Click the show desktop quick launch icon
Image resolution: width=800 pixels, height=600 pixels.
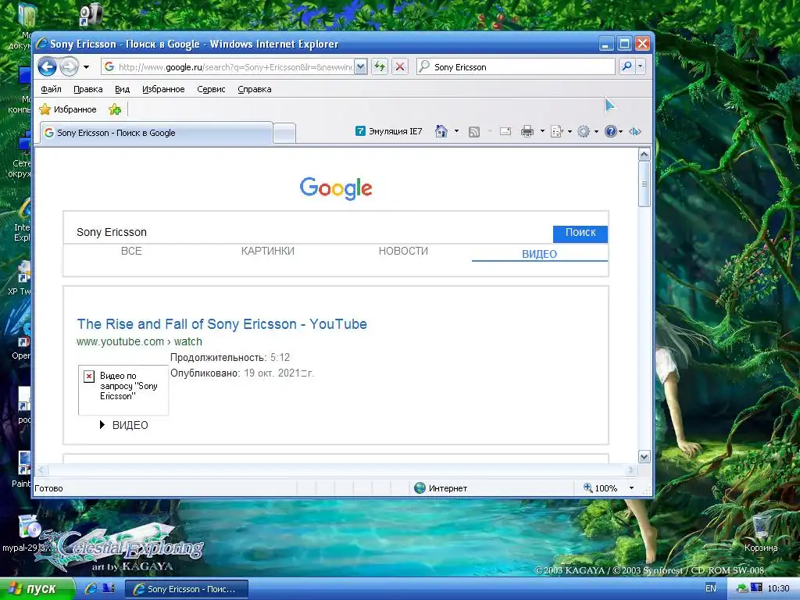109,588
